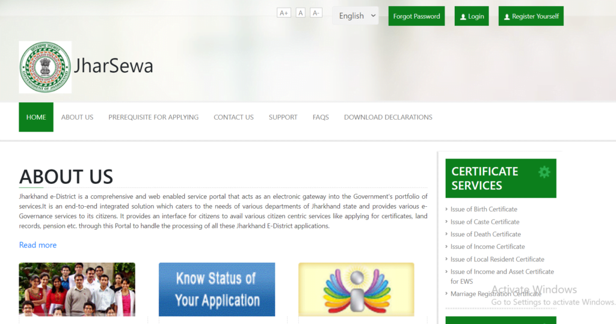Open PREREQUISITE FOR APPLYING page
Screen dimensions: 616x324
click(153, 117)
